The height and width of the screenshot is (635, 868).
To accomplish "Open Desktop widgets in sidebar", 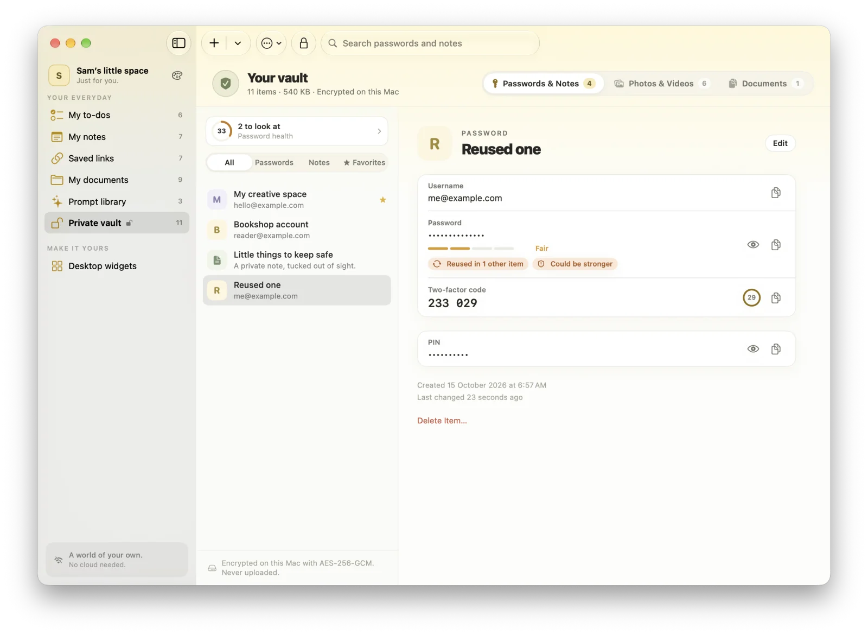I will click(117, 266).
